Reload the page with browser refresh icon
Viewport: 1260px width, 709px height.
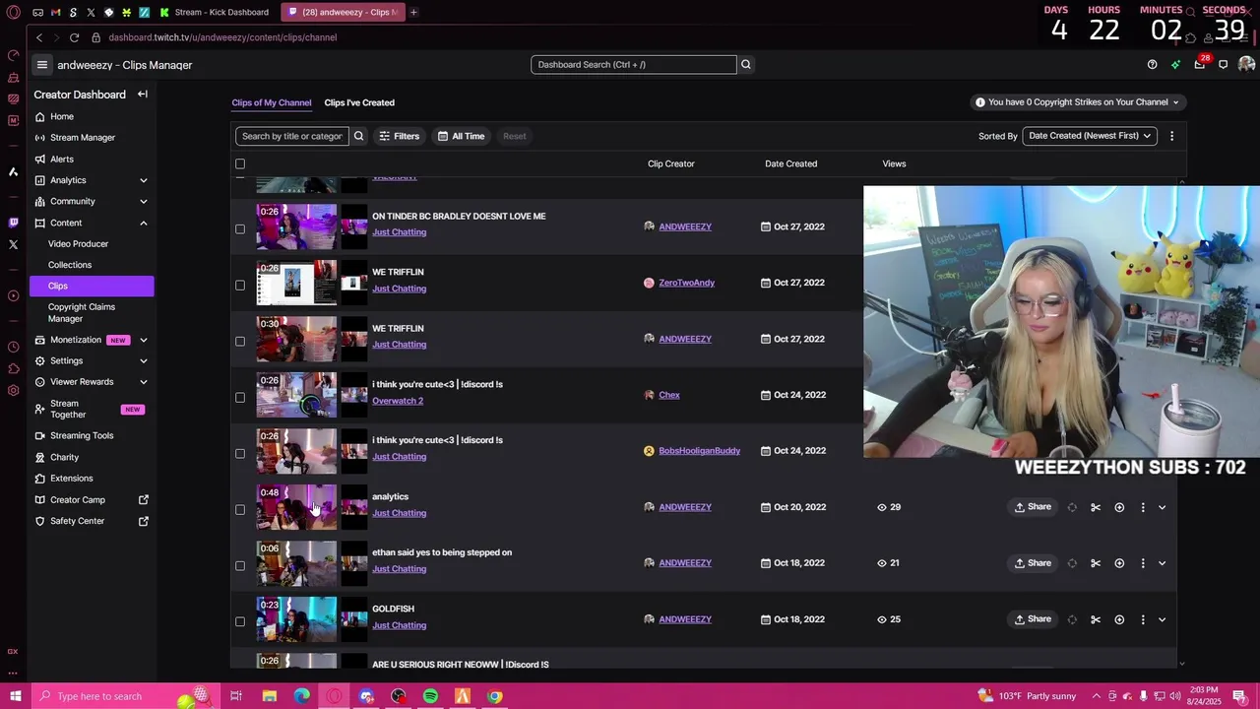[x=74, y=37]
